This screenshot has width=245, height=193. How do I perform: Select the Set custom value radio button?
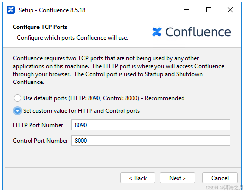coord(17,111)
